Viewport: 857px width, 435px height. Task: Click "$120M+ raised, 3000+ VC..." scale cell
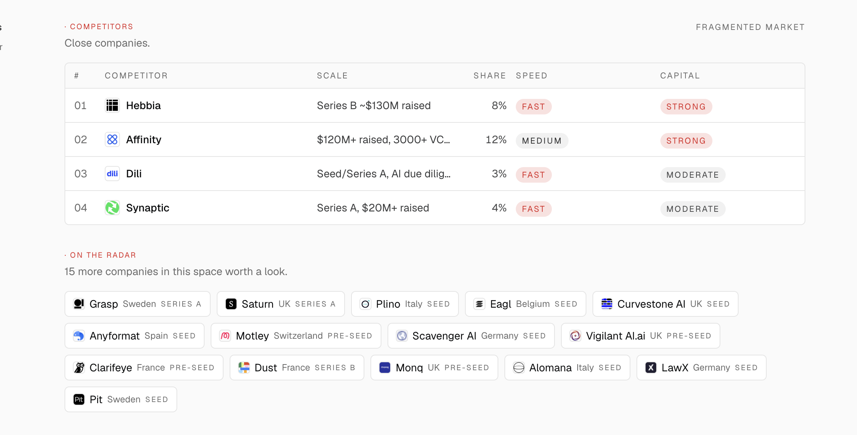click(383, 140)
